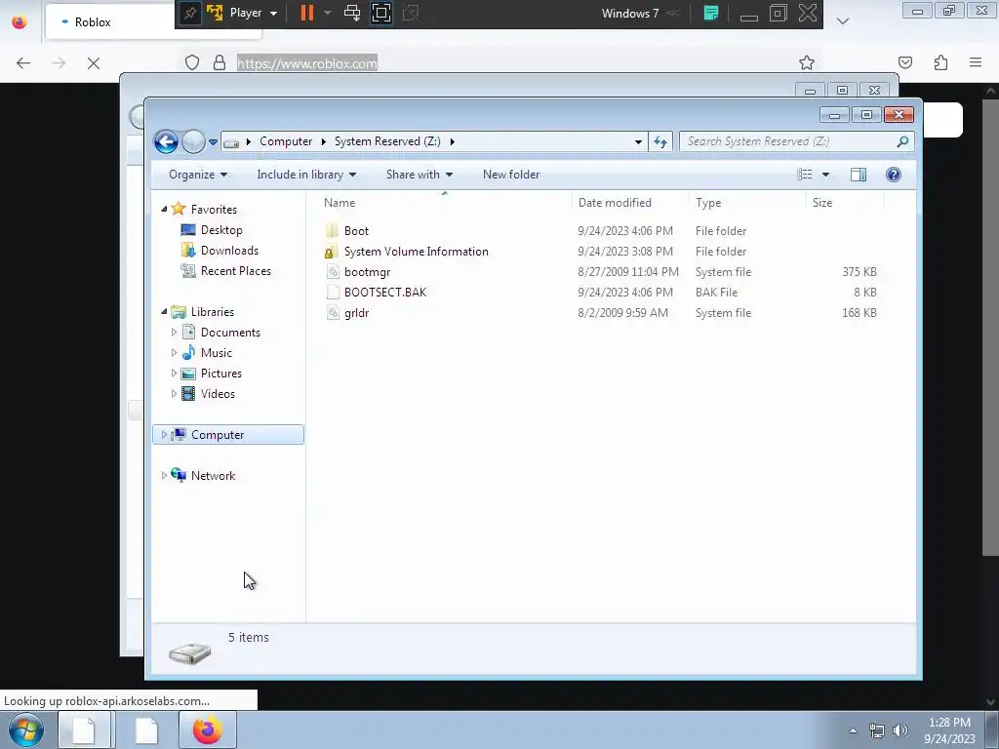The image size is (999, 749).
Task: Expand the Computer tree node
Action: pyautogui.click(x=164, y=434)
